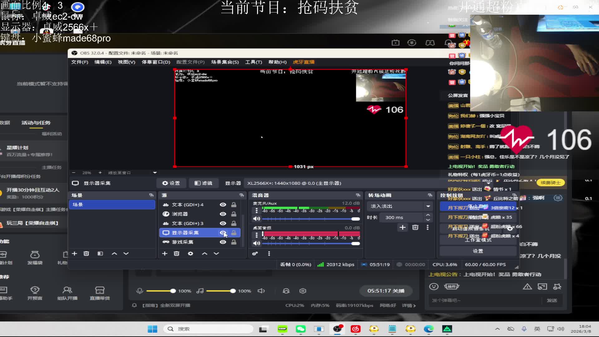Open preview zoom scale dropdown arrow
The height and width of the screenshot is (337, 599).
pos(155,173)
